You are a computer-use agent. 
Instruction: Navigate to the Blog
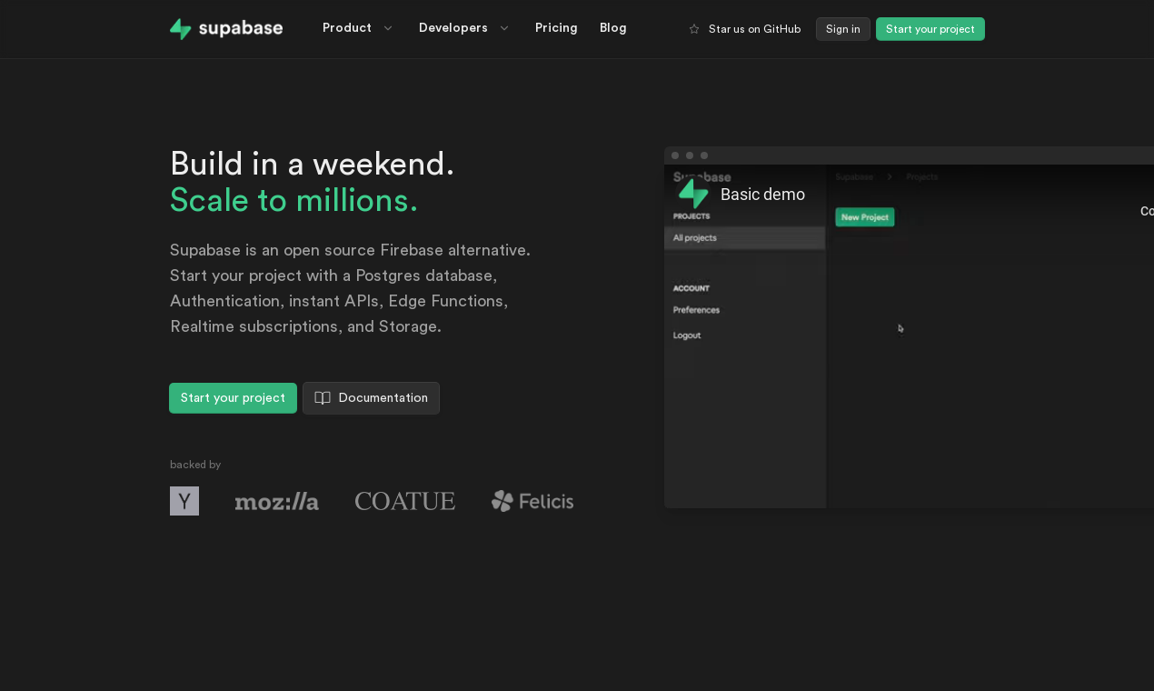pyautogui.click(x=612, y=28)
